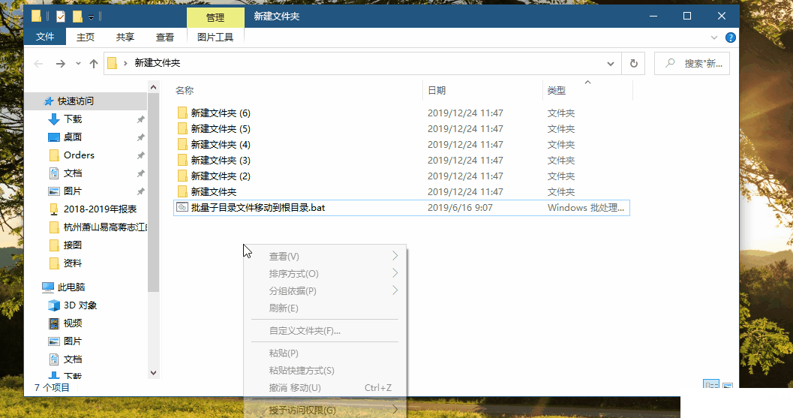793x418 pixels.
Task: Open the recent locations dropdown arrow
Action: click(x=78, y=63)
